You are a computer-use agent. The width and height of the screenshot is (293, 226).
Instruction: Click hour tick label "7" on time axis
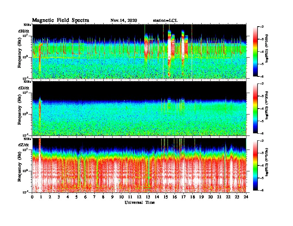point(95,197)
